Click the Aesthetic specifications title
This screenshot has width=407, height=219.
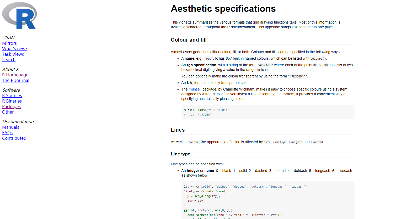pyautogui.click(x=223, y=9)
